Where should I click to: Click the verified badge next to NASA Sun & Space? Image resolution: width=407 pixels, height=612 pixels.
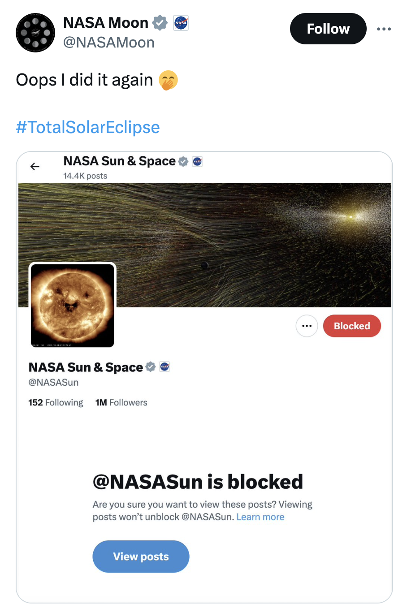(150, 366)
